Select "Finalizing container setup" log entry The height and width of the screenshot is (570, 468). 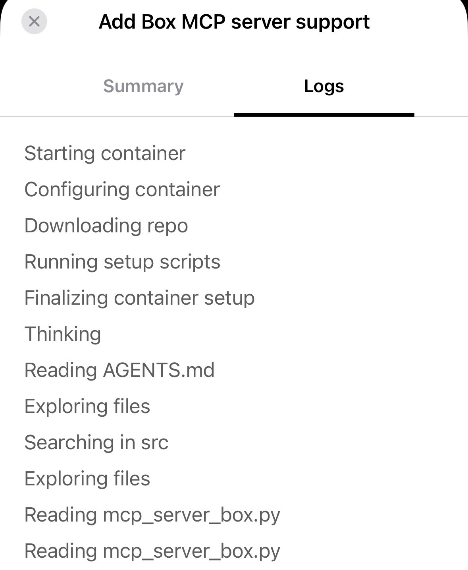(139, 298)
